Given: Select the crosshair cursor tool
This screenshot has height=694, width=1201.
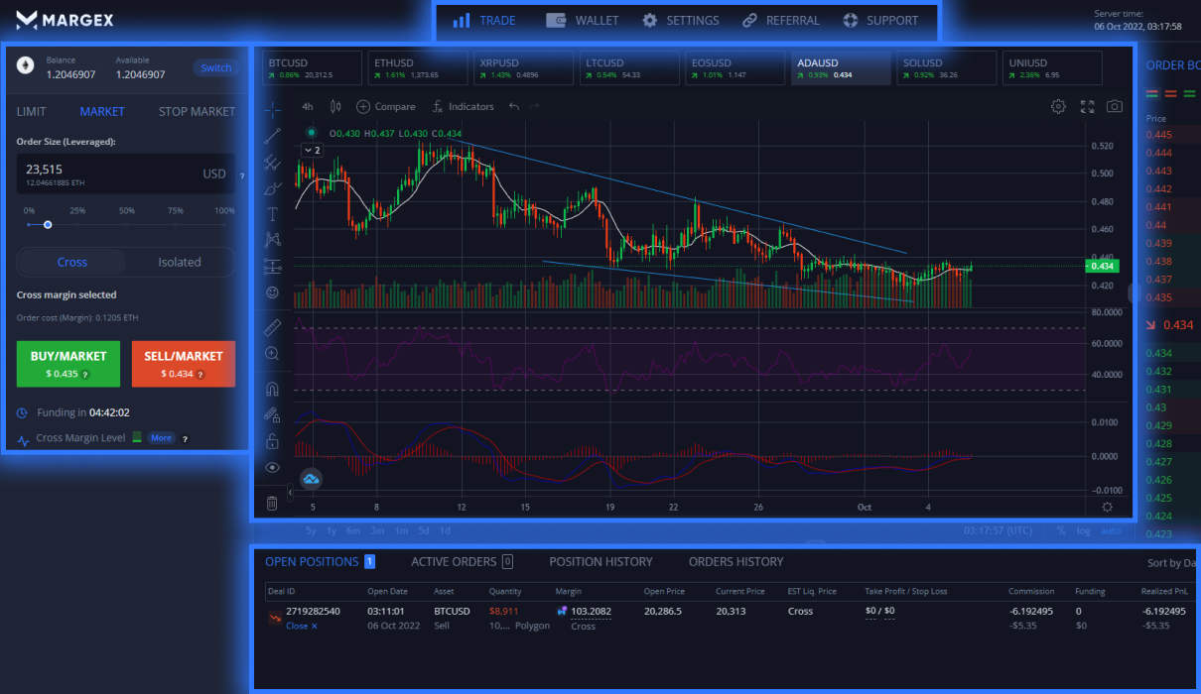Looking at the screenshot, I should tap(272, 108).
